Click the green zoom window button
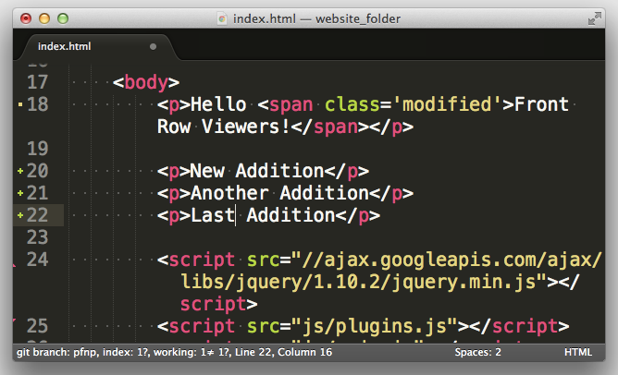Image resolution: width=618 pixels, height=375 pixels. click(x=64, y=18)
